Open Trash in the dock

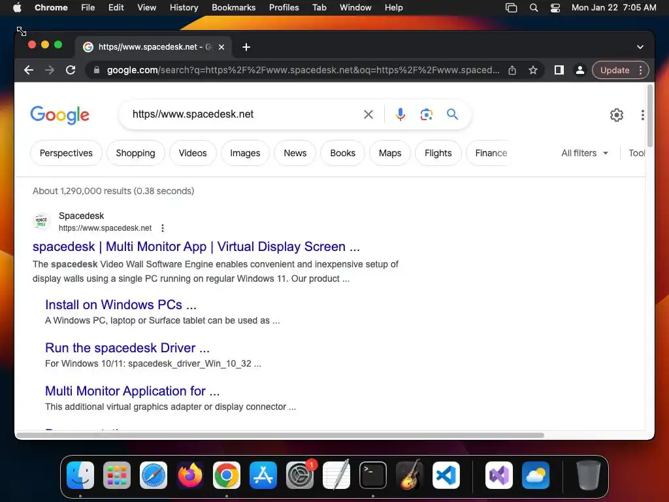point(589,475)
